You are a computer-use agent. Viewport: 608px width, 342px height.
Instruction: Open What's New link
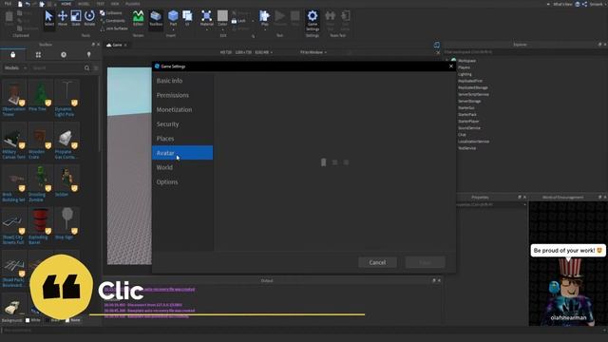[562, 4]
